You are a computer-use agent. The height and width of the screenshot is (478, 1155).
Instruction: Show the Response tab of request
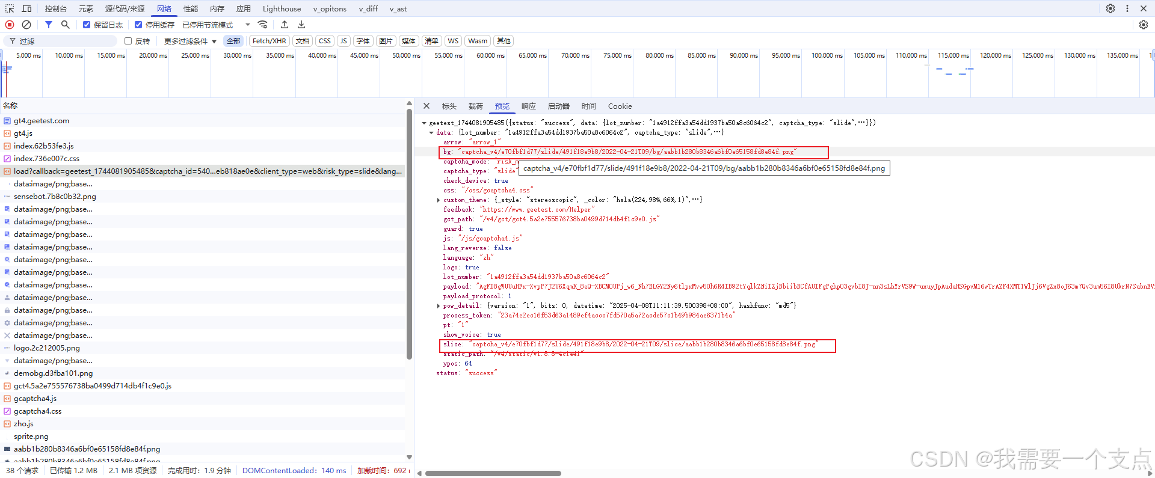529,106
